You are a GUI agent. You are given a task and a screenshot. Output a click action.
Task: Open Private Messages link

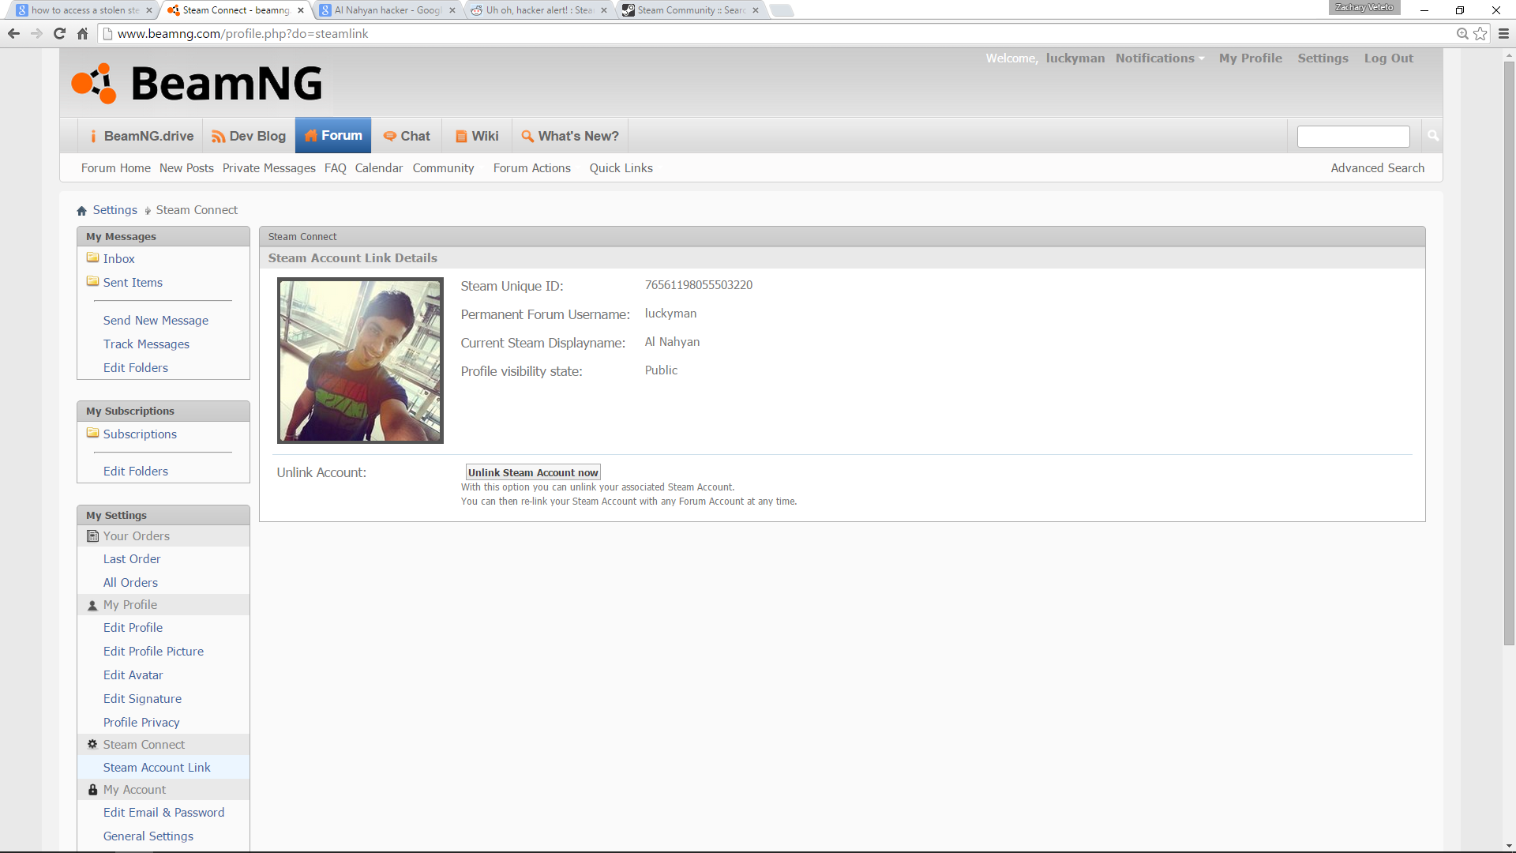[268, 168]
